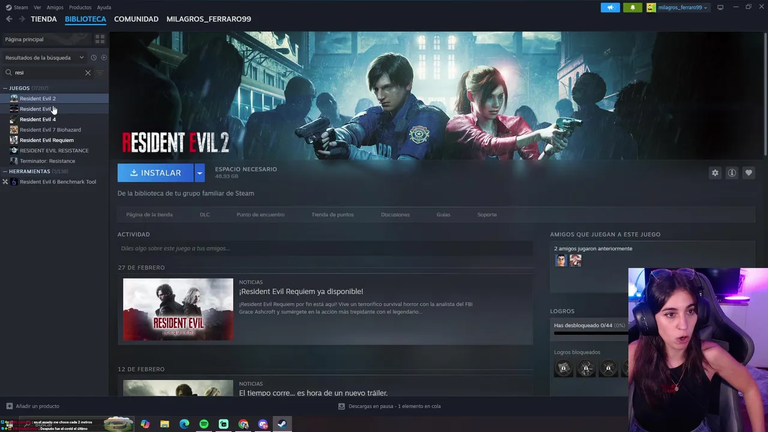768x432 pixels.
Task: Switch library to grid collections view
Action: [100, 39]
